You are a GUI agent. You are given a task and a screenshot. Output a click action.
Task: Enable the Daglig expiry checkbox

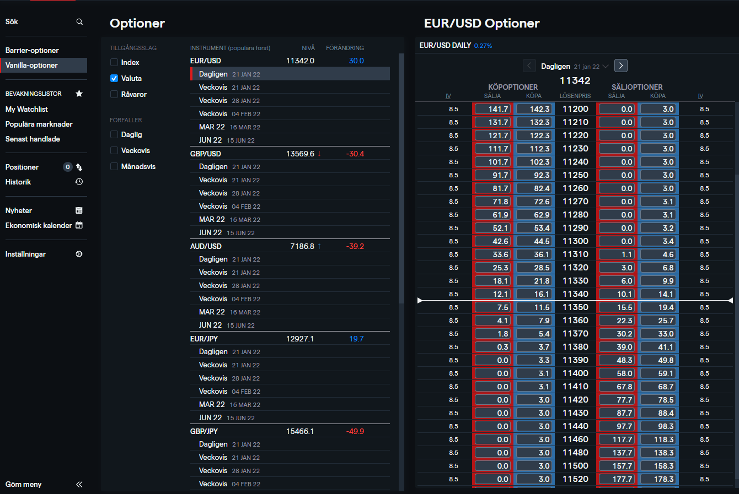[114, 134]
